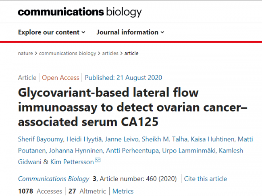Open the nature breadcrumb link
Screen dimensions: 262x196
pos(25,54)
